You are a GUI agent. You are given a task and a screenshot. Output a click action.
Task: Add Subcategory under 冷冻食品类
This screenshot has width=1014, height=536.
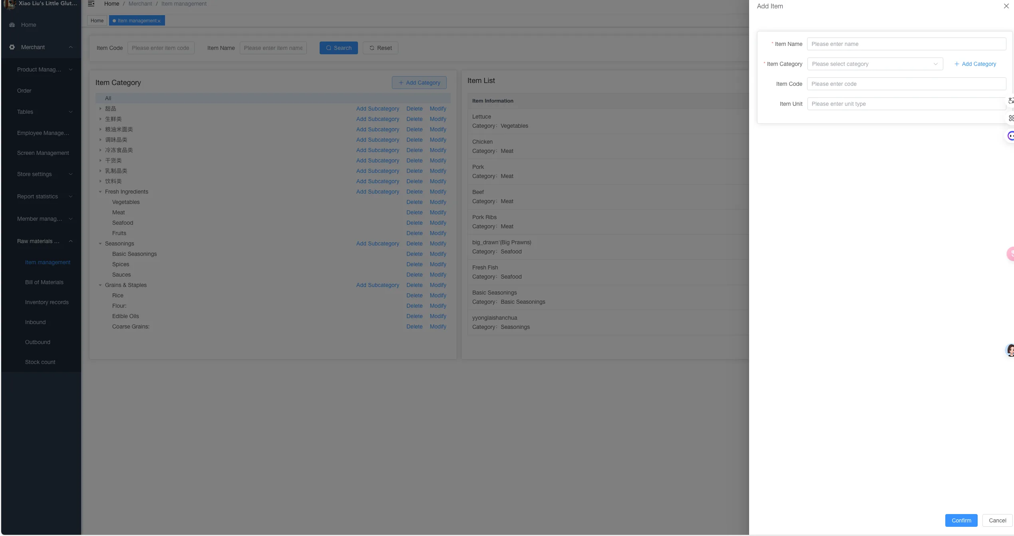click(x=378, y=150)
